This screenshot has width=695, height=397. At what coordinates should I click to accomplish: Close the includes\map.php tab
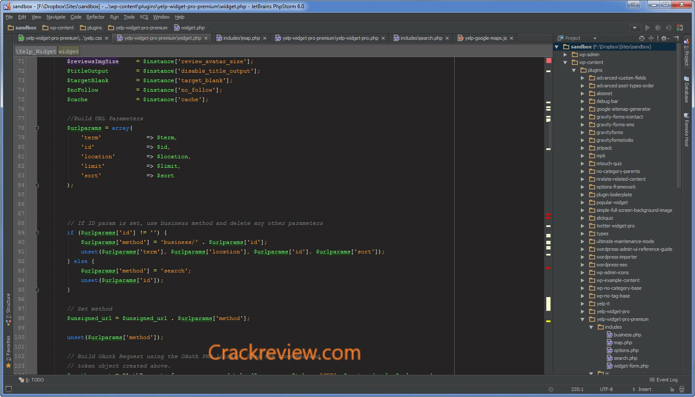coord(265,38)
